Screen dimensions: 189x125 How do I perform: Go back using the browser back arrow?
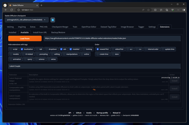click(x=6, y=10)
